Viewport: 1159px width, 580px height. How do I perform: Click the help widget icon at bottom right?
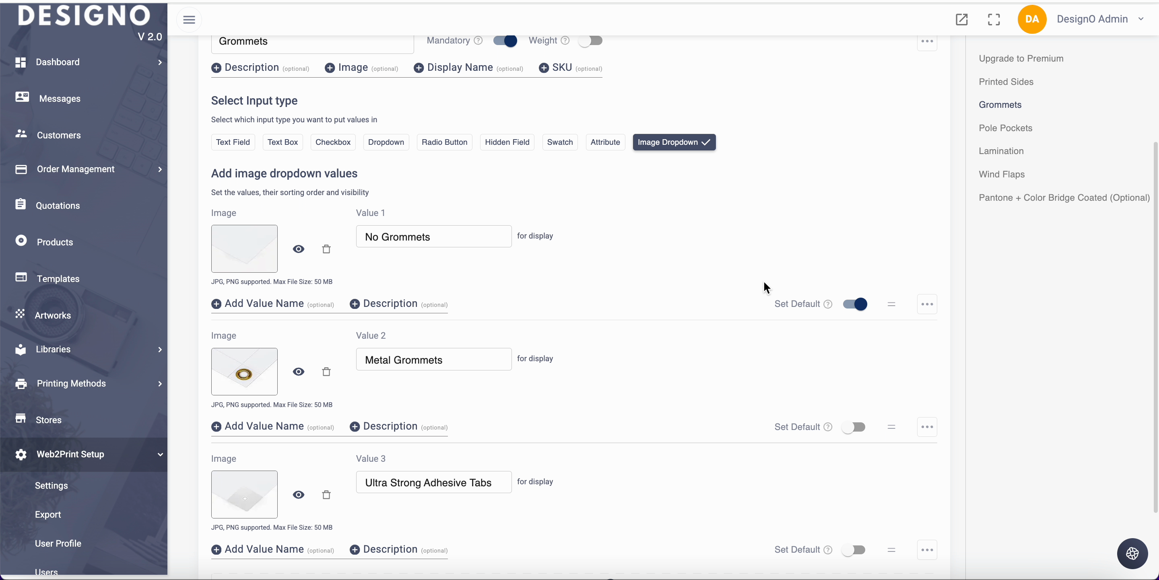click(x=1132, y=553)
